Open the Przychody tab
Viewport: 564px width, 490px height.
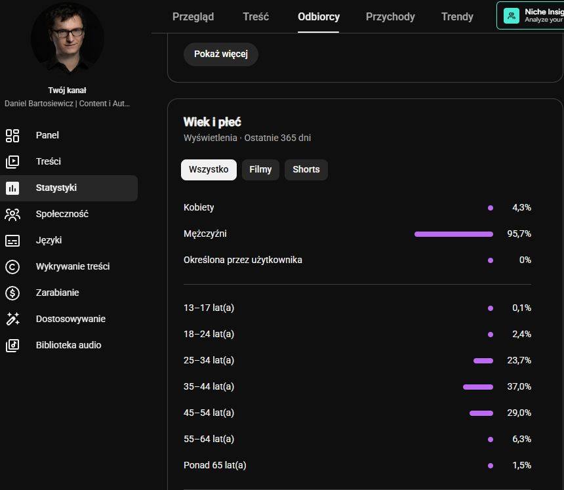pos(390,16)
